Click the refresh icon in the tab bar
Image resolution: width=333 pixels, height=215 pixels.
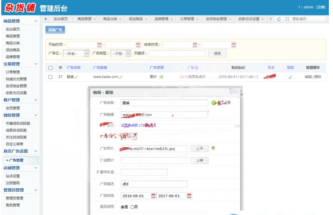point(279,19)
